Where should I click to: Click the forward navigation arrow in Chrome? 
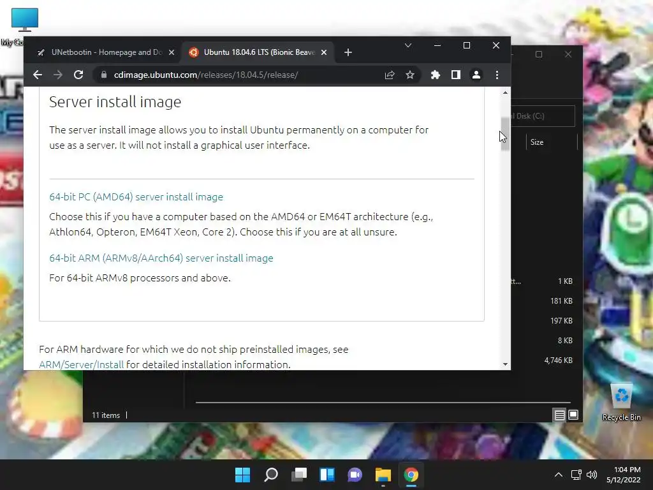pos(58,75)
